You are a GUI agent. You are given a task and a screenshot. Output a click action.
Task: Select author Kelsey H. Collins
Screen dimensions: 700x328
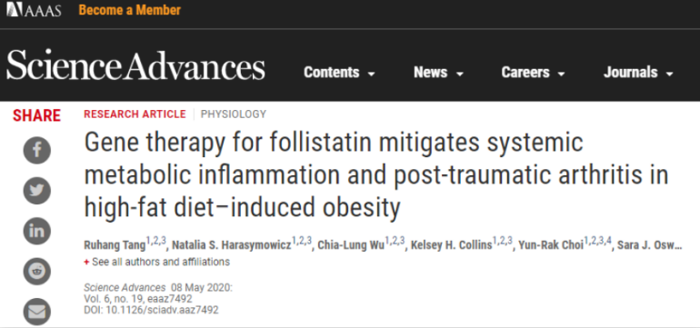tap(451, 245)
